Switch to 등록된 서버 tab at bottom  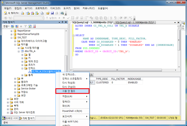point(10,118)
